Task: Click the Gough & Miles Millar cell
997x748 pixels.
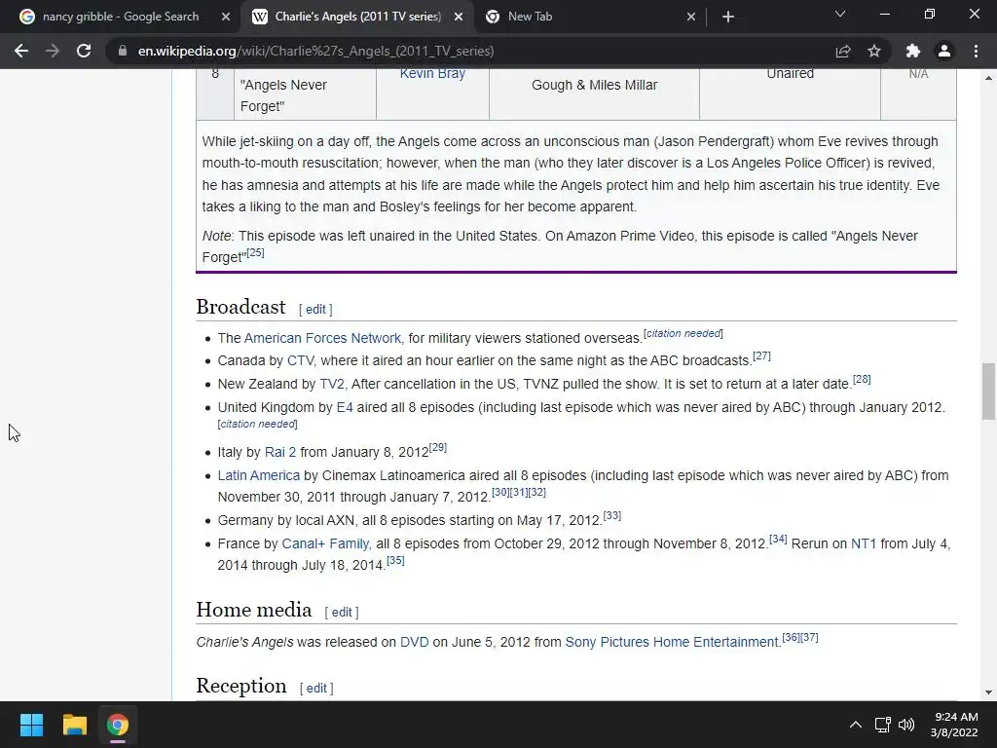Action: [x=594, y=94]
